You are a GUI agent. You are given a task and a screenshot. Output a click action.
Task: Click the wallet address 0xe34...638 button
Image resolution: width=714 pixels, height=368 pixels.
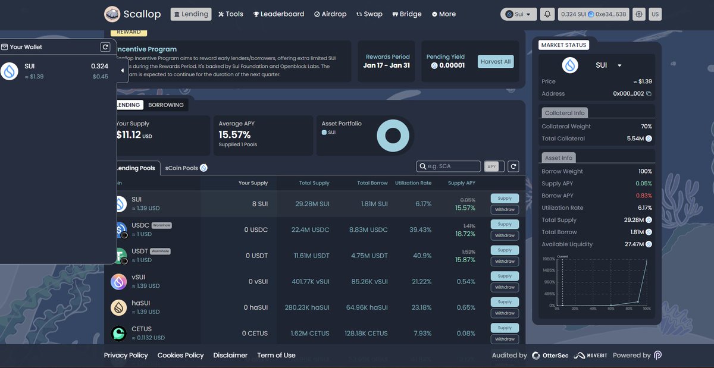pyautogui.click(x=594, y=14)
